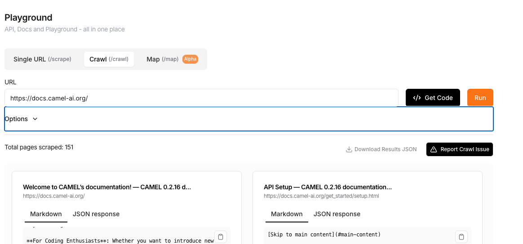Select Markdown tab in API Setup card
The image size is (523, 244).
point(287,214)
